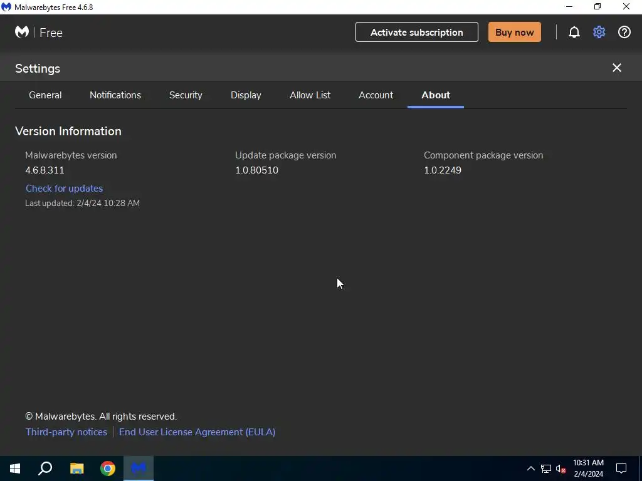642x481 pixels.
Task: Open the Security tab
Action: pos(186,95)
